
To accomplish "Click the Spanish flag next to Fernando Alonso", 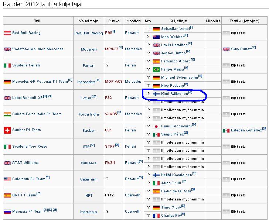I will click(156, 61).
